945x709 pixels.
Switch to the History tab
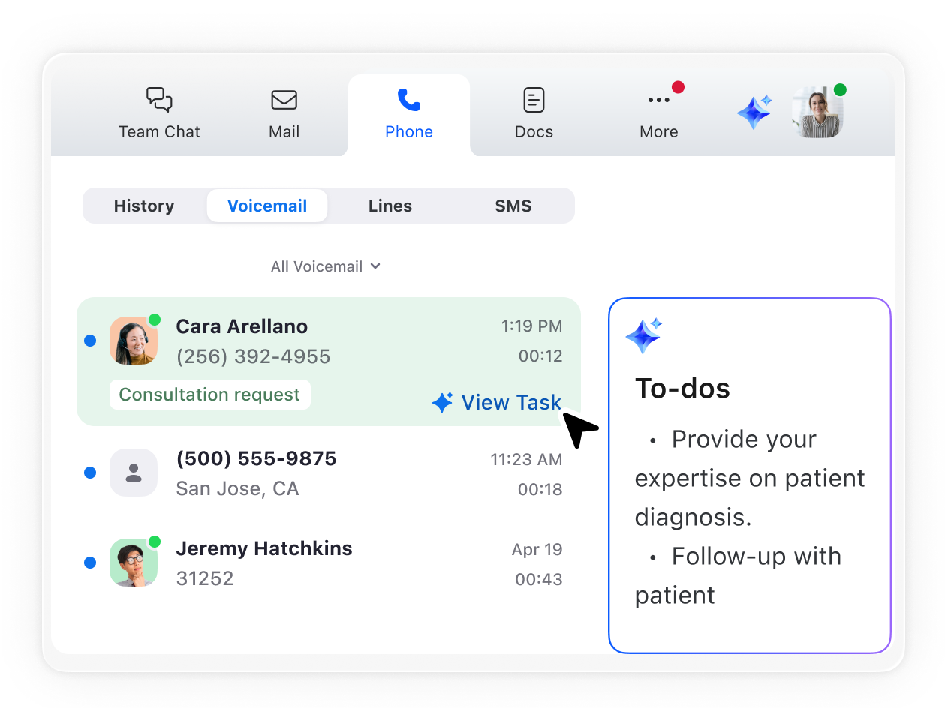coord(144,206)
